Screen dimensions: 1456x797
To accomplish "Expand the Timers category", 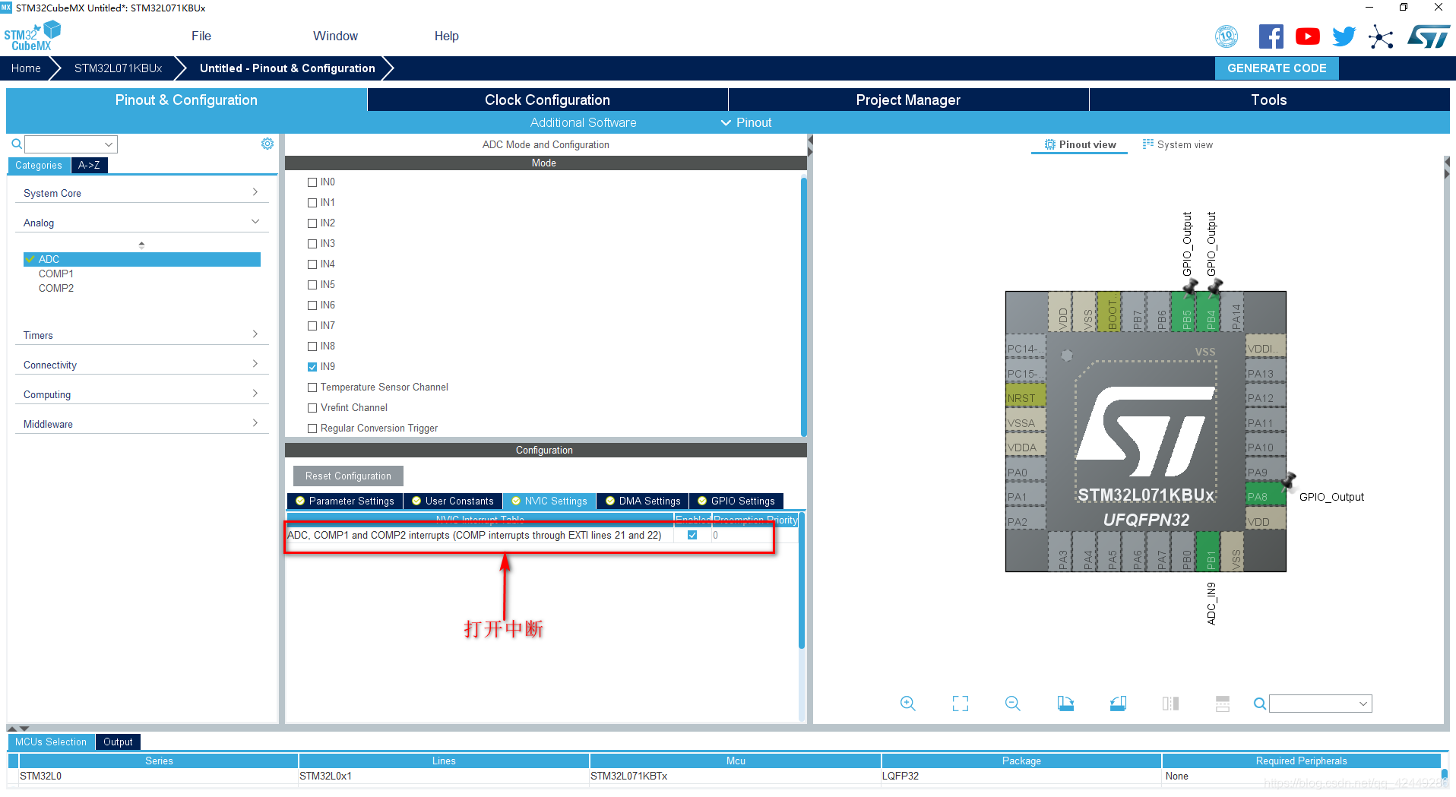I will 141,335.
